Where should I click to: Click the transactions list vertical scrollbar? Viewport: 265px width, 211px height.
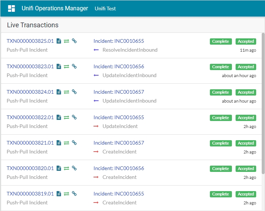coord(263,103)
